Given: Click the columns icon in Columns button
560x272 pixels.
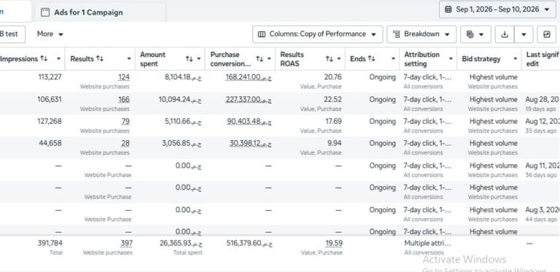Looking at the screenshot, I should [x=262, y=34].
